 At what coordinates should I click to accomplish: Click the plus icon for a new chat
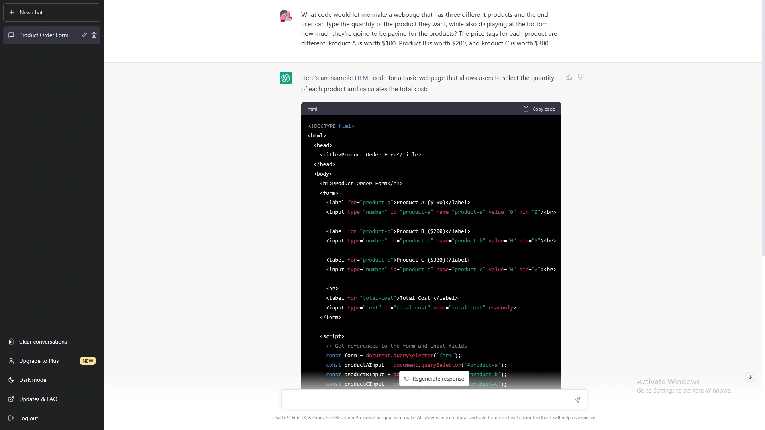[x=12, y=12]
